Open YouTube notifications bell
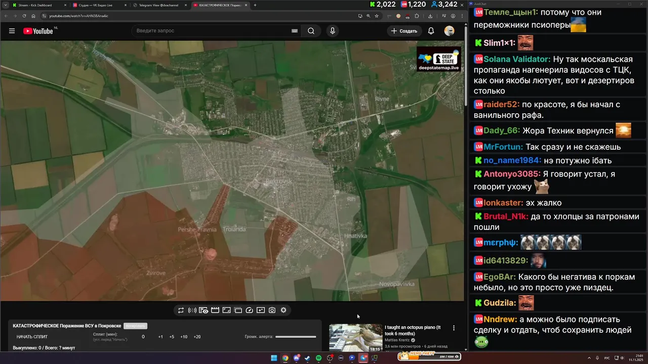This screenshot has width=648, height=364. pos(431,31)
